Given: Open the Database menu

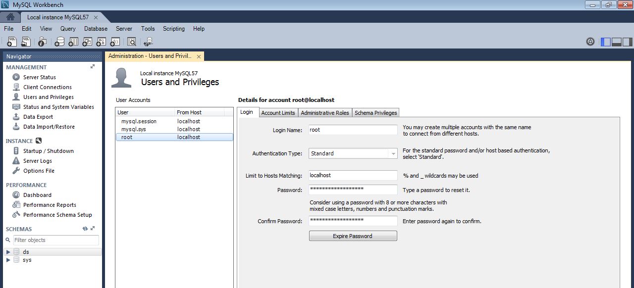Looking at the screenshot, I should (x=96, y=29).
